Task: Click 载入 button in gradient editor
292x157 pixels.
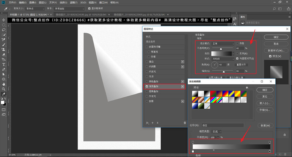Action: [x=265, y=103]
